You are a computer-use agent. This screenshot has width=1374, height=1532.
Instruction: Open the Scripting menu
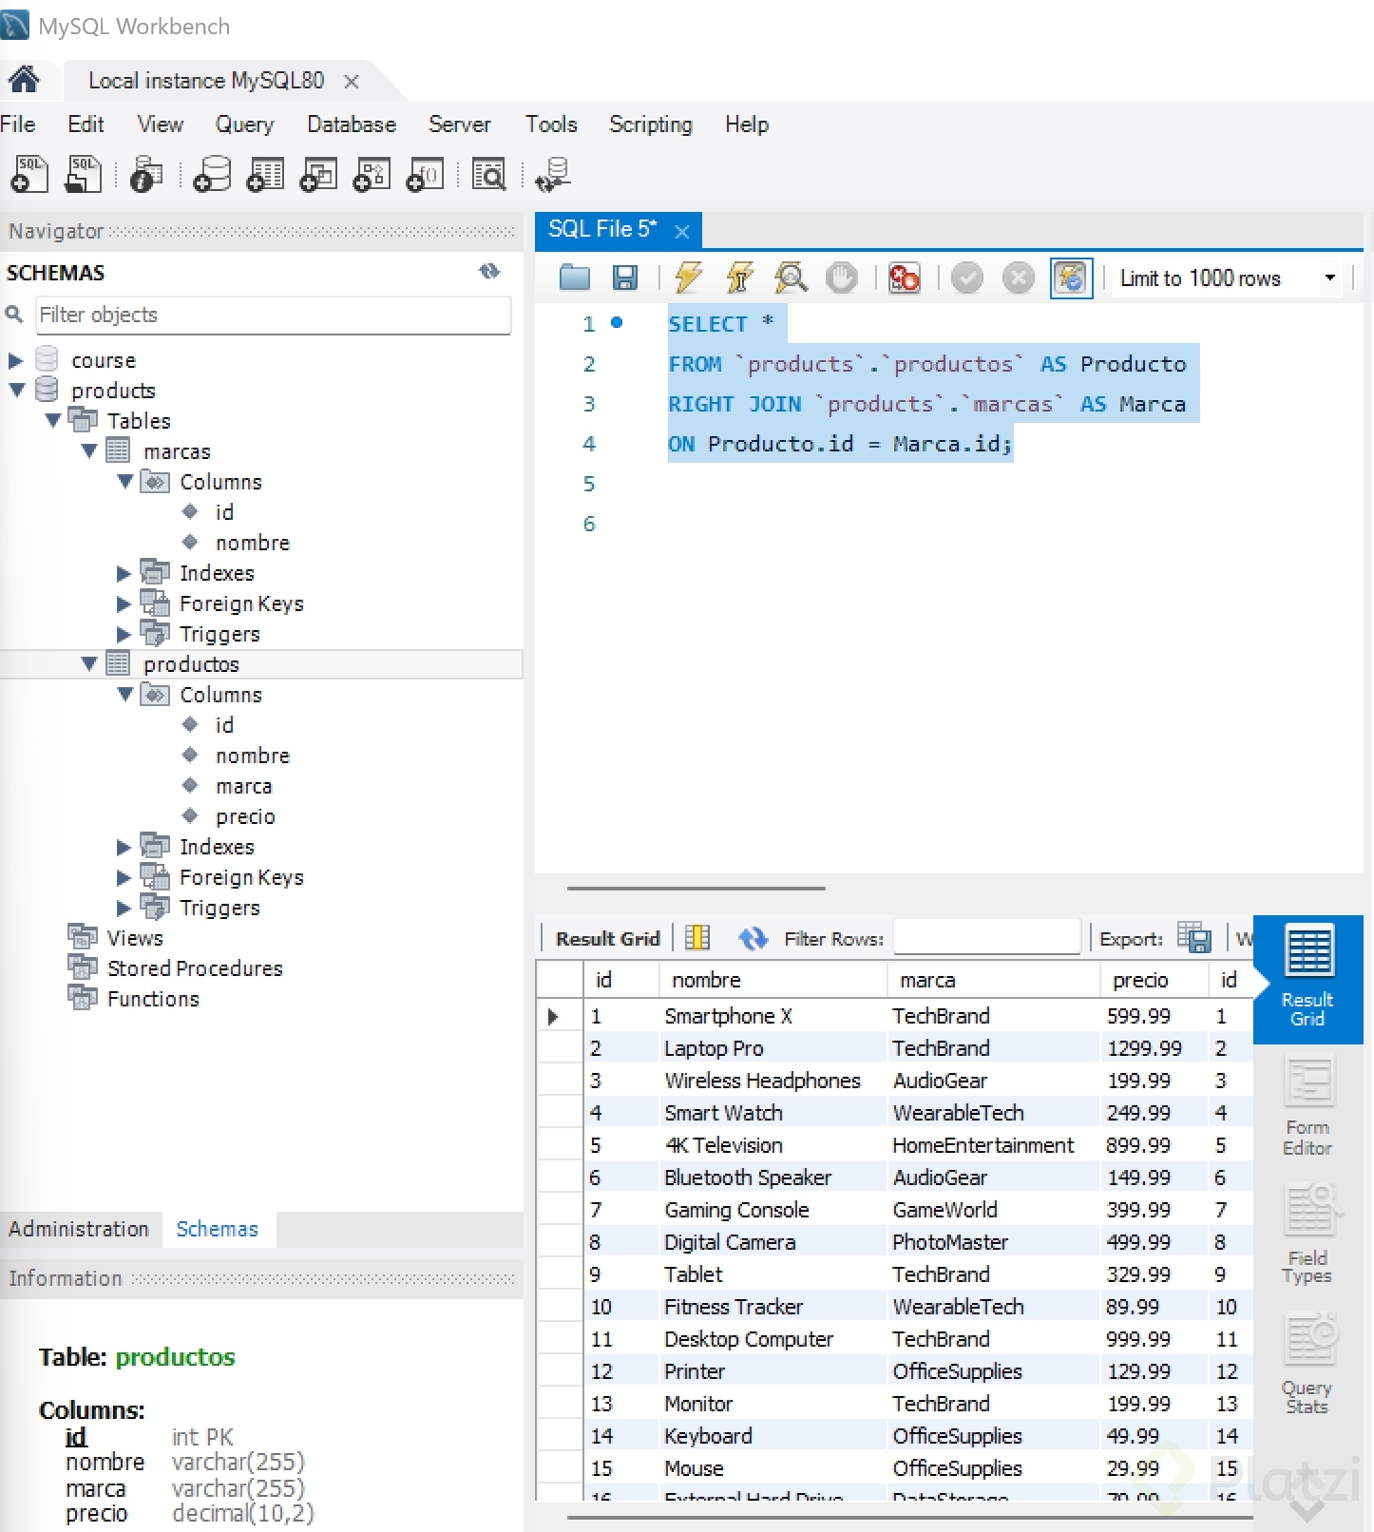click(x=651, y=124)
